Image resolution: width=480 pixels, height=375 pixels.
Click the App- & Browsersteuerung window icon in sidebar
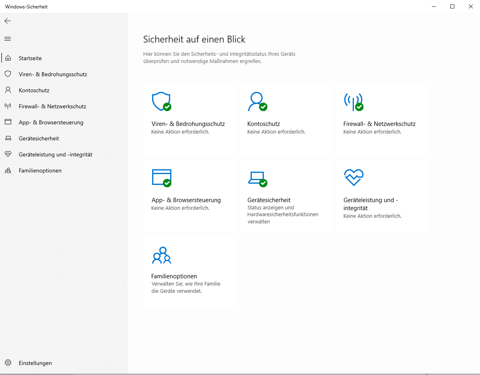(8, 122)
